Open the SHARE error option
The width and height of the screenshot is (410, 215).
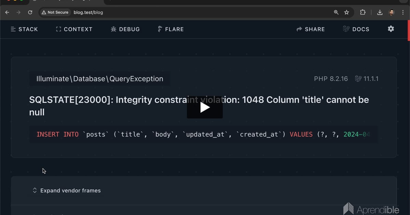[x=311, y=29]
